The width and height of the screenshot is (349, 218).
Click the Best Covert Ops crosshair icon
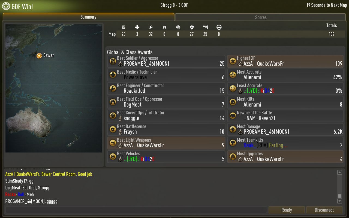point(113,116)
